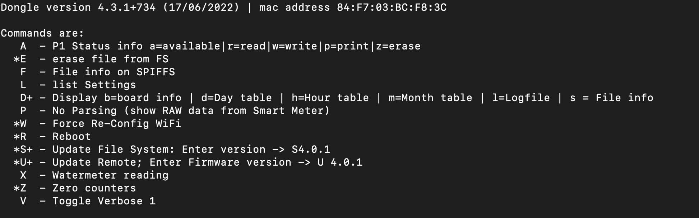Click the 'Reboot' command line

[71, 137]
